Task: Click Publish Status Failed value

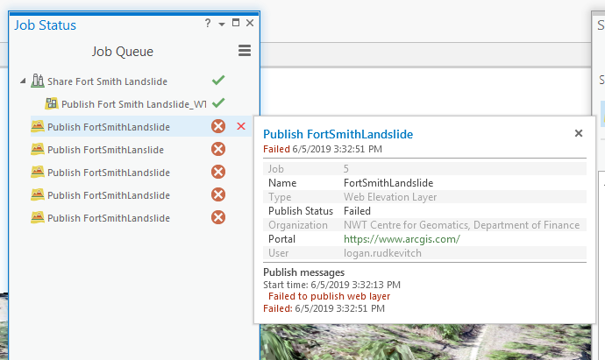Action: click(357, 211)
